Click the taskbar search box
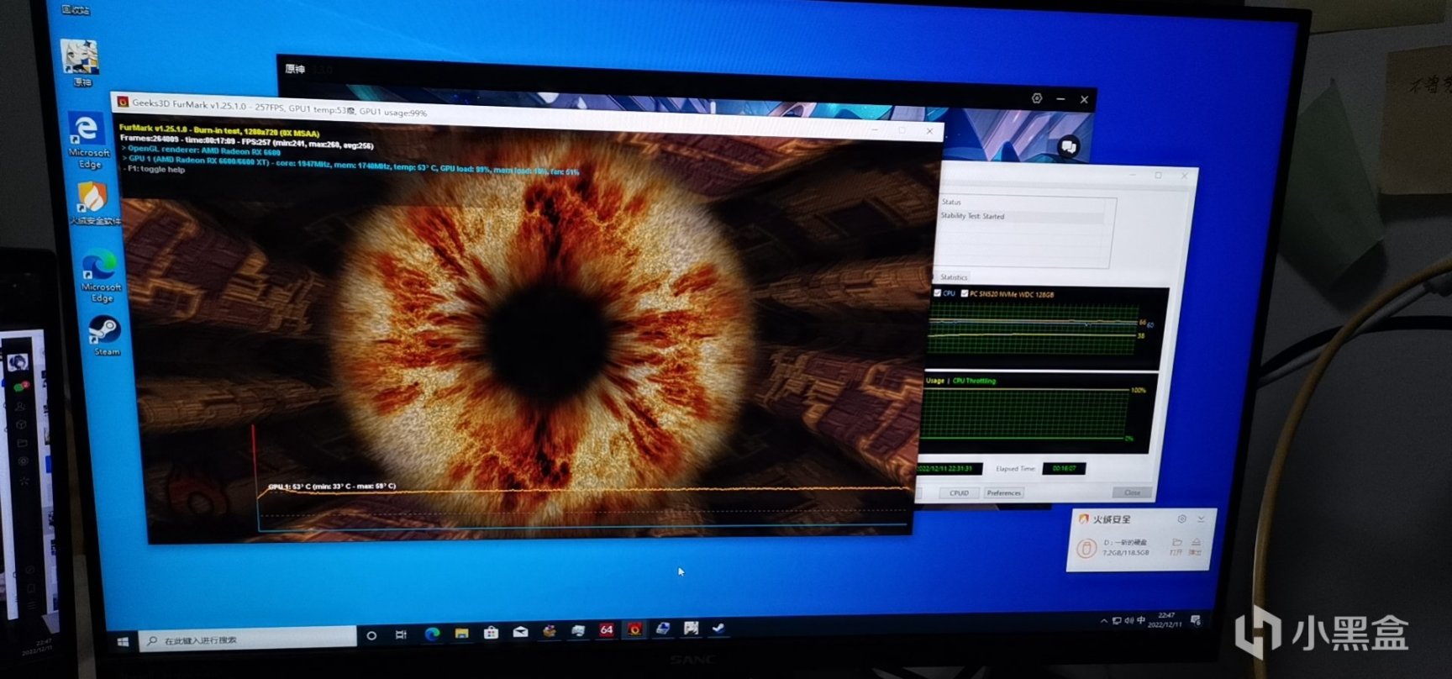Viewport: 1452px width, 679px height. coord(248,639)
